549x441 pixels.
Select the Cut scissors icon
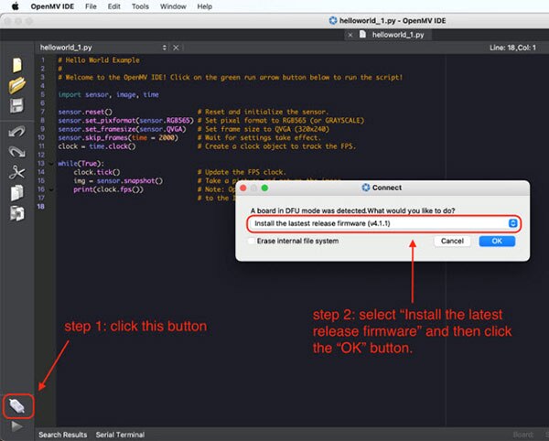coord(16,172)
